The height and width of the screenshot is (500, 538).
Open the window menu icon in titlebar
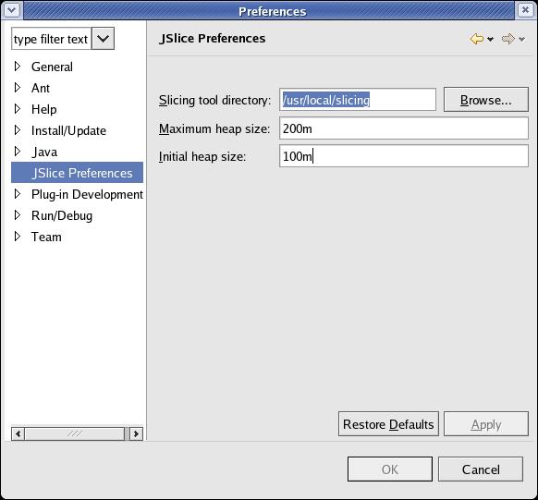(x=12, y=10)
